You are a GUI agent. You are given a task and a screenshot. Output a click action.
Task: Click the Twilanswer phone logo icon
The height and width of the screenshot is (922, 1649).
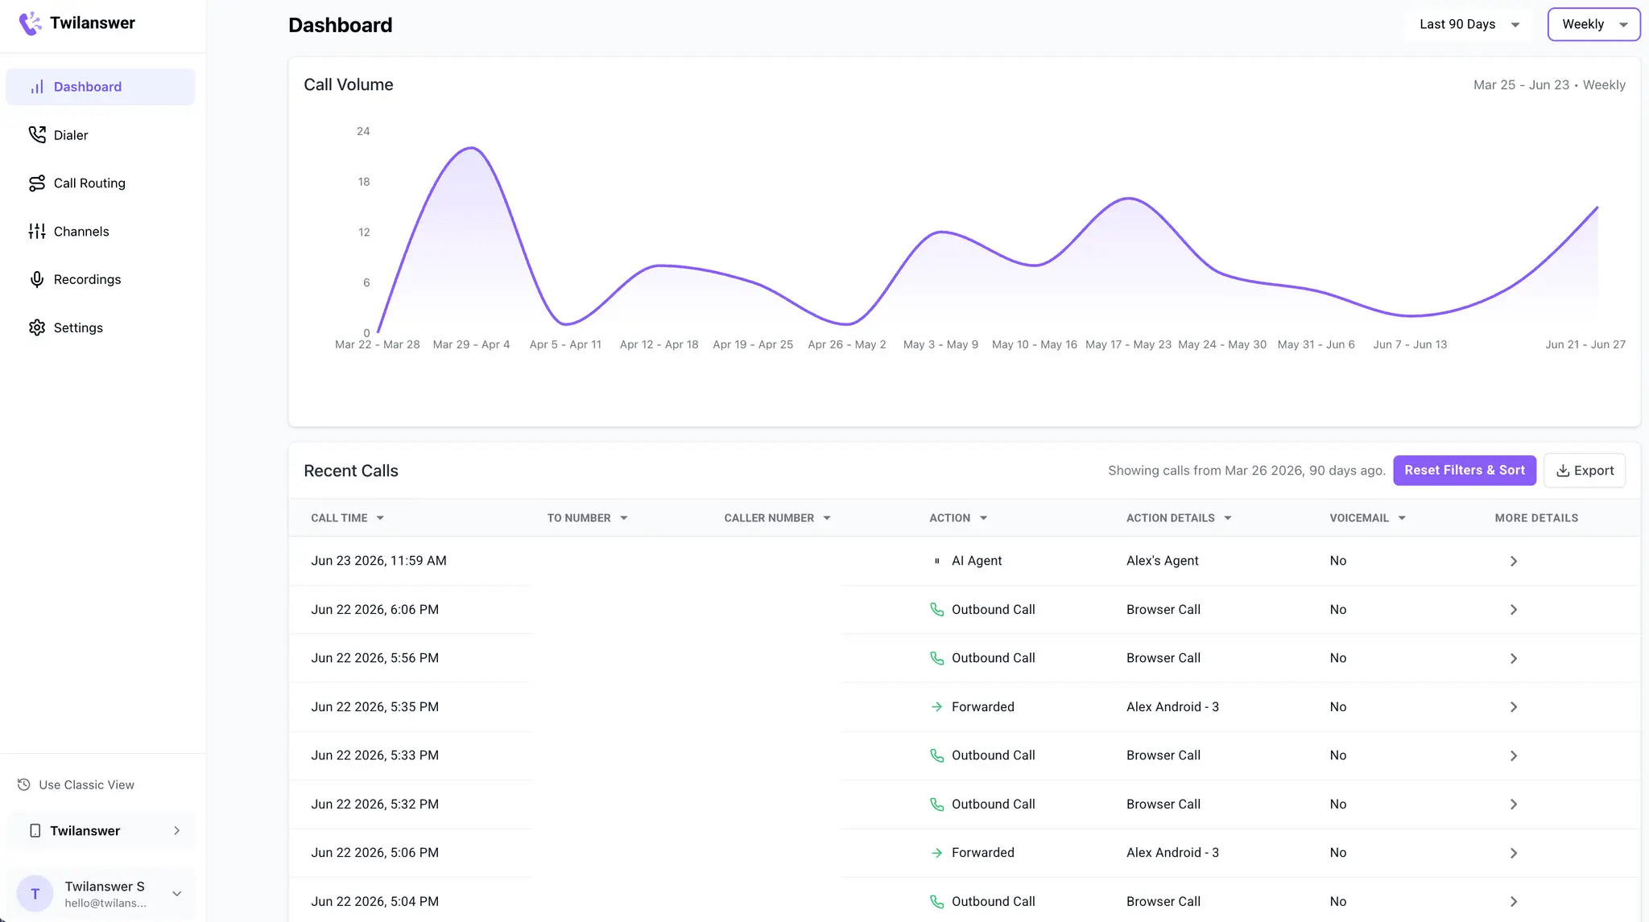pos(30,23)
